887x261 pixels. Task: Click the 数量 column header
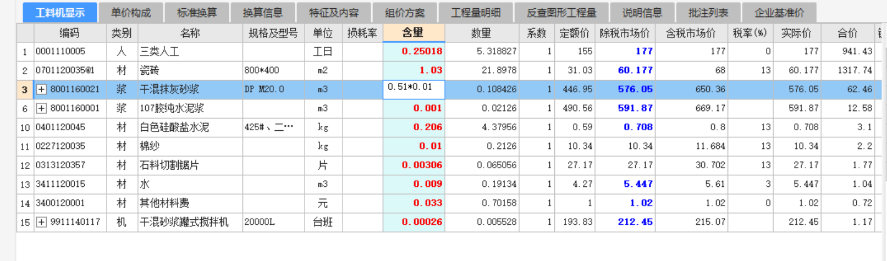click(x=481, y=33)
